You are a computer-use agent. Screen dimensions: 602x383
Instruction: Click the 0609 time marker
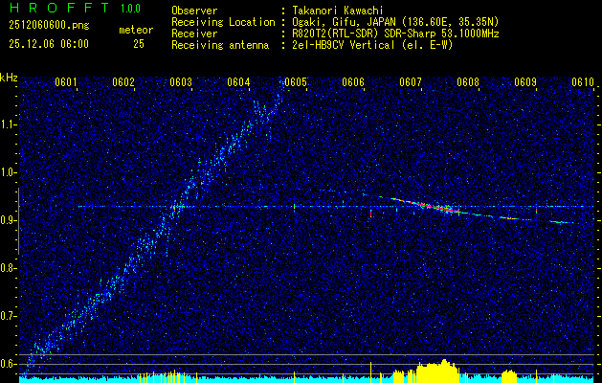coord(524,82)
